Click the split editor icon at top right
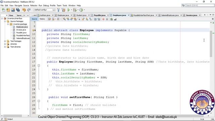 click(x=213, y=19)
